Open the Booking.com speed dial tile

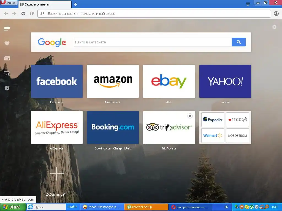(x=113, y=127)
